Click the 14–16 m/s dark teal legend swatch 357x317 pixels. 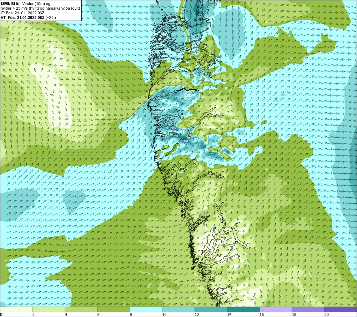243,309
